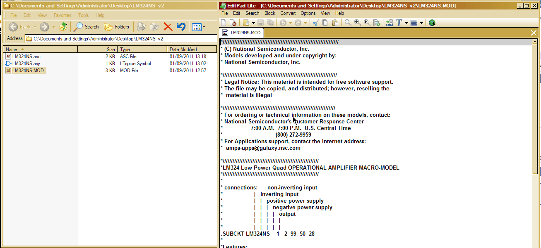
Task: Close the LM324NS.MOD tab with the white X
Action: (x=534, y=33)
